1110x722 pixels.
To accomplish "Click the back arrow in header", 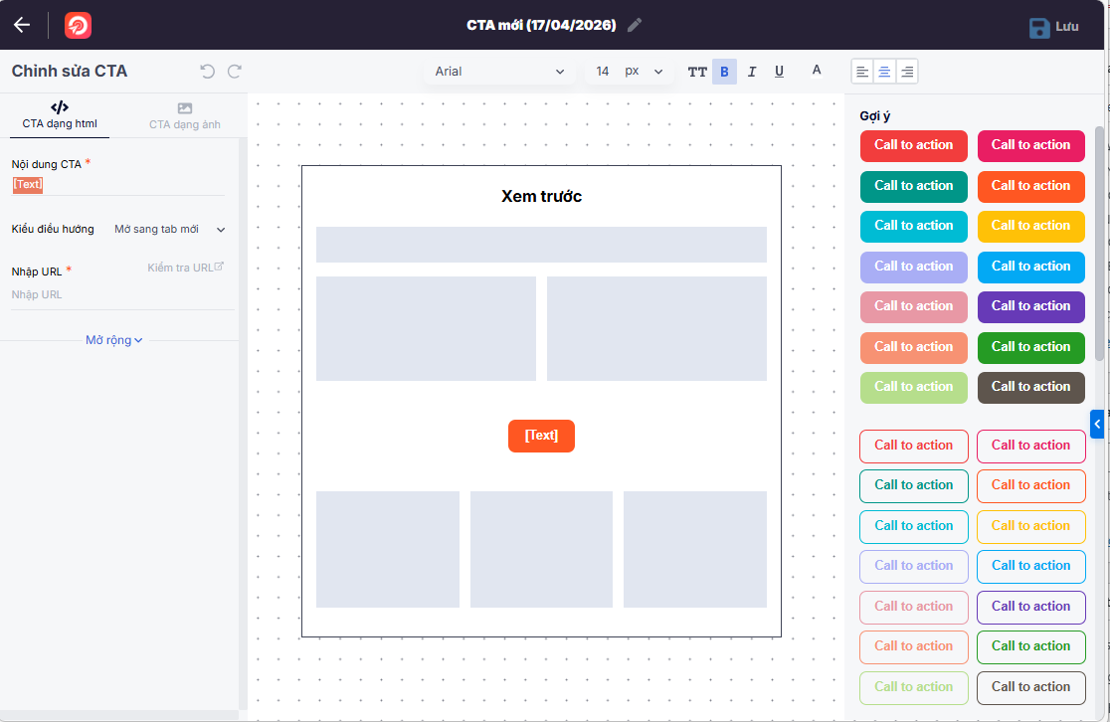I will point(22,25).
